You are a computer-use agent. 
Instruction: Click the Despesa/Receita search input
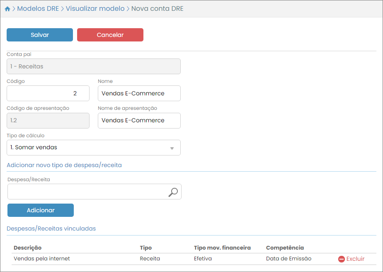click(x=87, y=192)
